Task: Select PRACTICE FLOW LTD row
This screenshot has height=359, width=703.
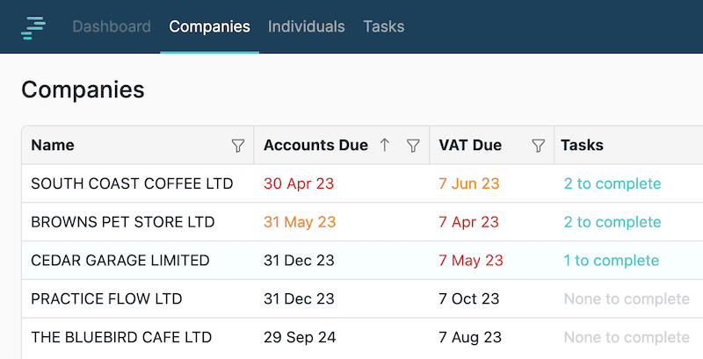Action: coord(362,299)
